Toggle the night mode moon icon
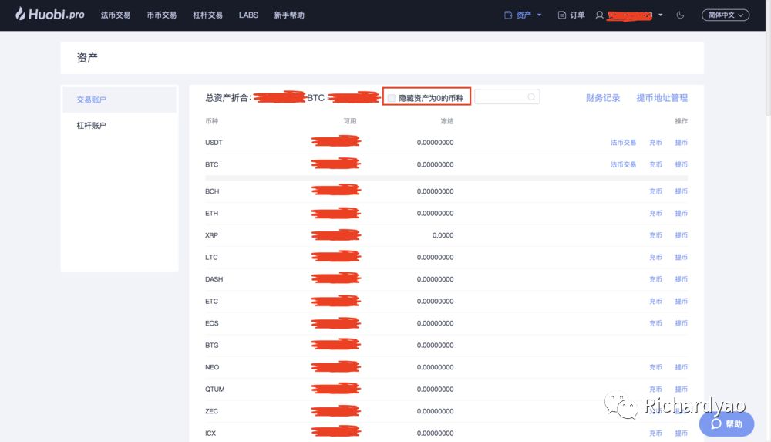This screenshot has width=771, height=442. tap(680, 15)
